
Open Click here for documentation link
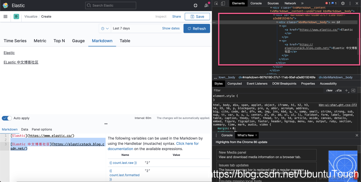[153, 146]
